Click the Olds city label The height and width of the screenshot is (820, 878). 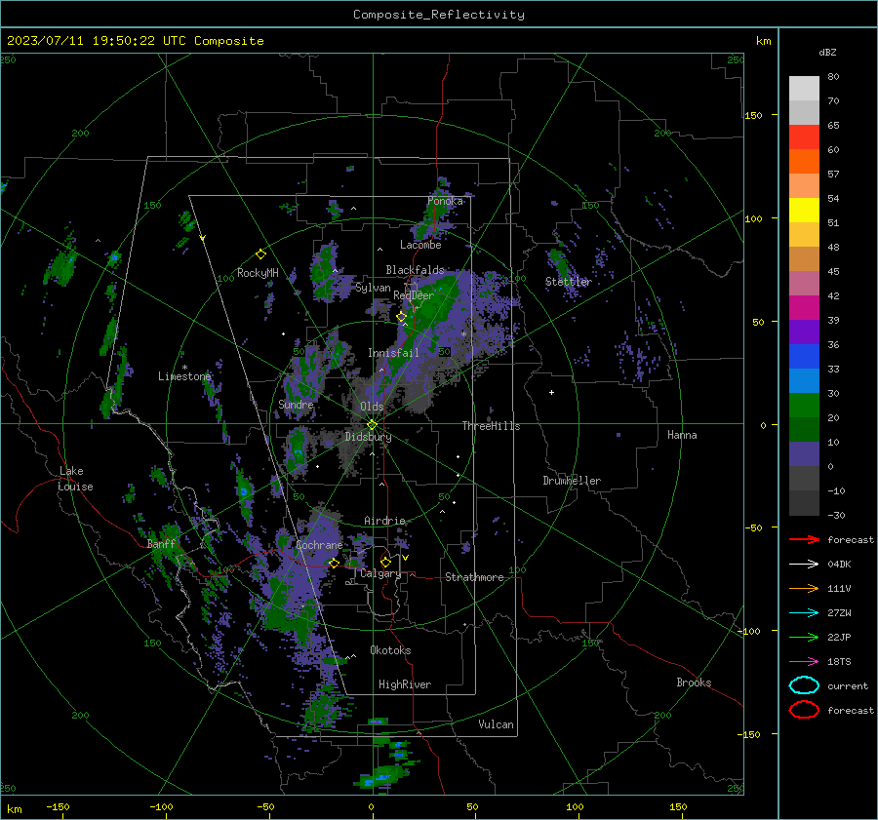[x=372, y=407]
